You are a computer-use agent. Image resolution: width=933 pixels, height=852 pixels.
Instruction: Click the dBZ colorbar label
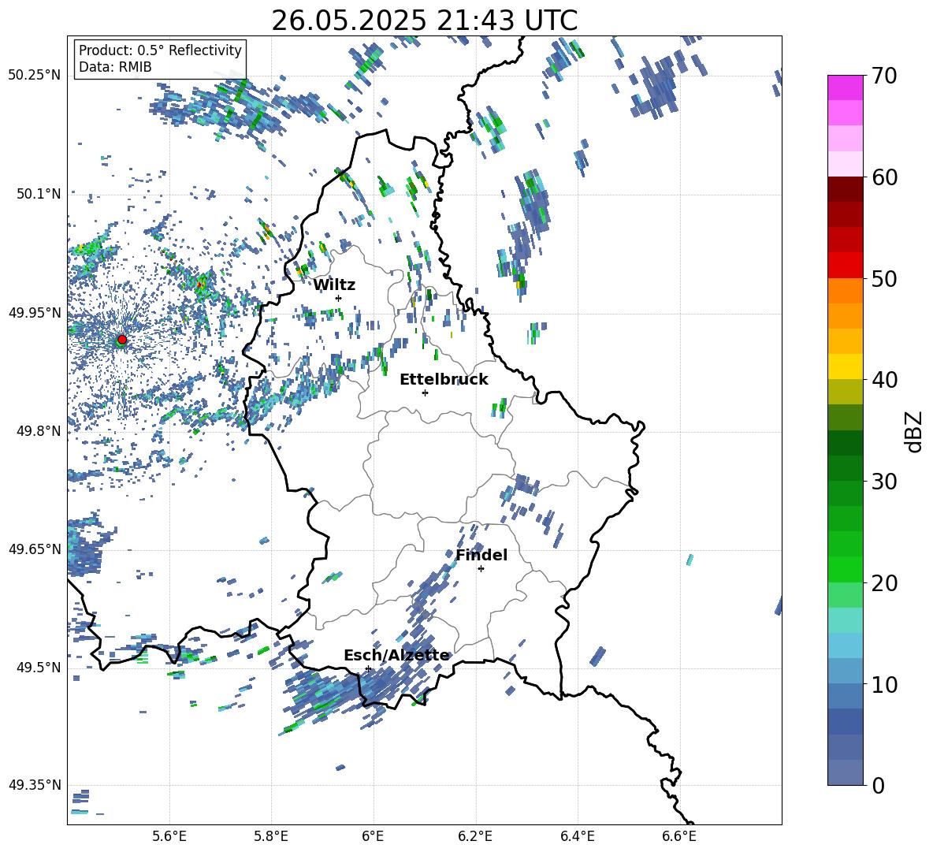point(913,431)
